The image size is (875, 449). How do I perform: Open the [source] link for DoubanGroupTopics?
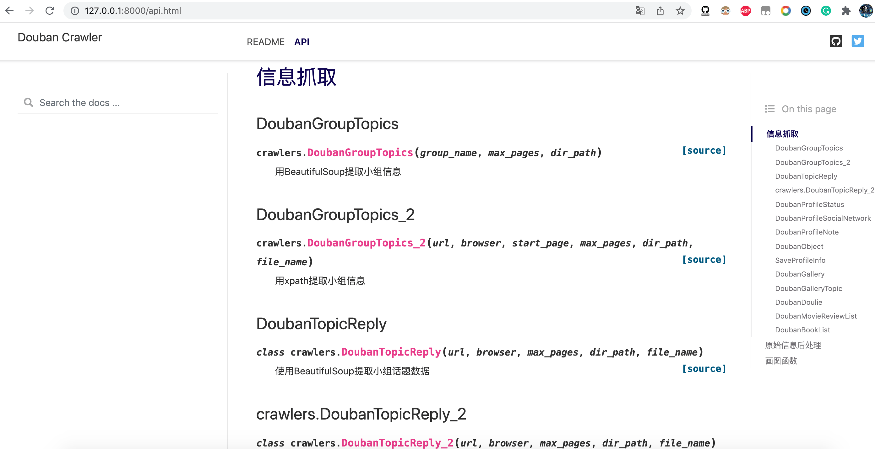[704, 150]
